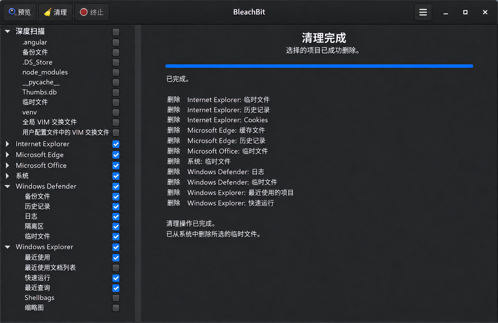Uncheck the 最近使用 checkbox
This screenshot has width=498, height=323.
click(x=116, y=258)
